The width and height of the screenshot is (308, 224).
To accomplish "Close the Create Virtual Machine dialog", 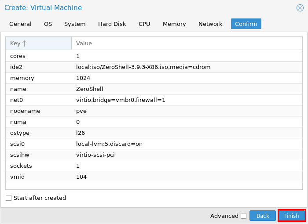I will pos(300,8).
